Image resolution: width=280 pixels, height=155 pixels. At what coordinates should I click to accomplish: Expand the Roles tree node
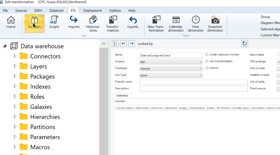tap(15, 96)
